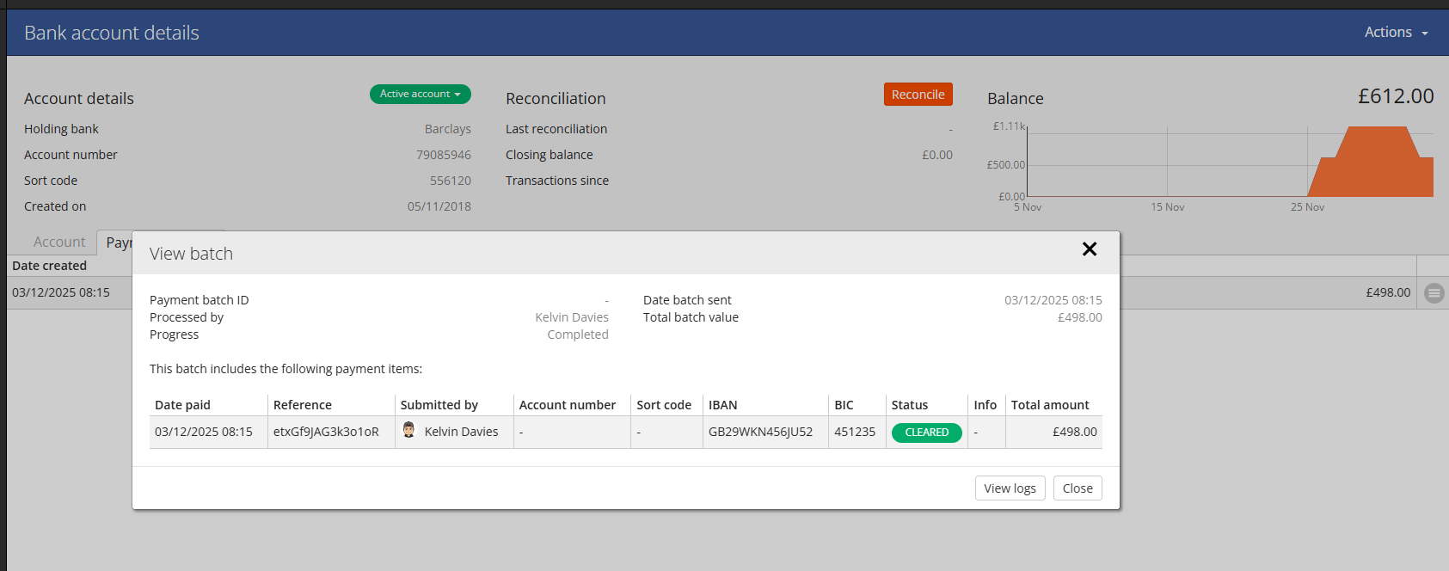Click the Reference column header
Image resolution: width=1449 pixels, height=571 pixels.
302,405
